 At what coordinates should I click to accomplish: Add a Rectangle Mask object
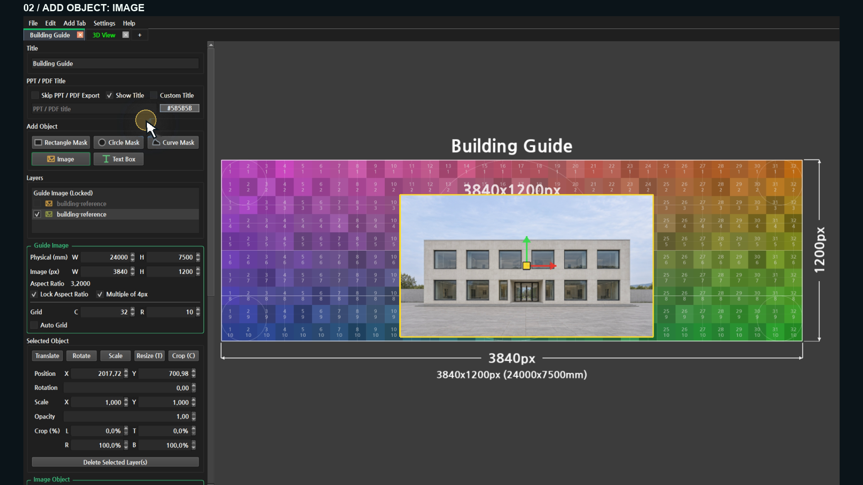coord(61,142)
